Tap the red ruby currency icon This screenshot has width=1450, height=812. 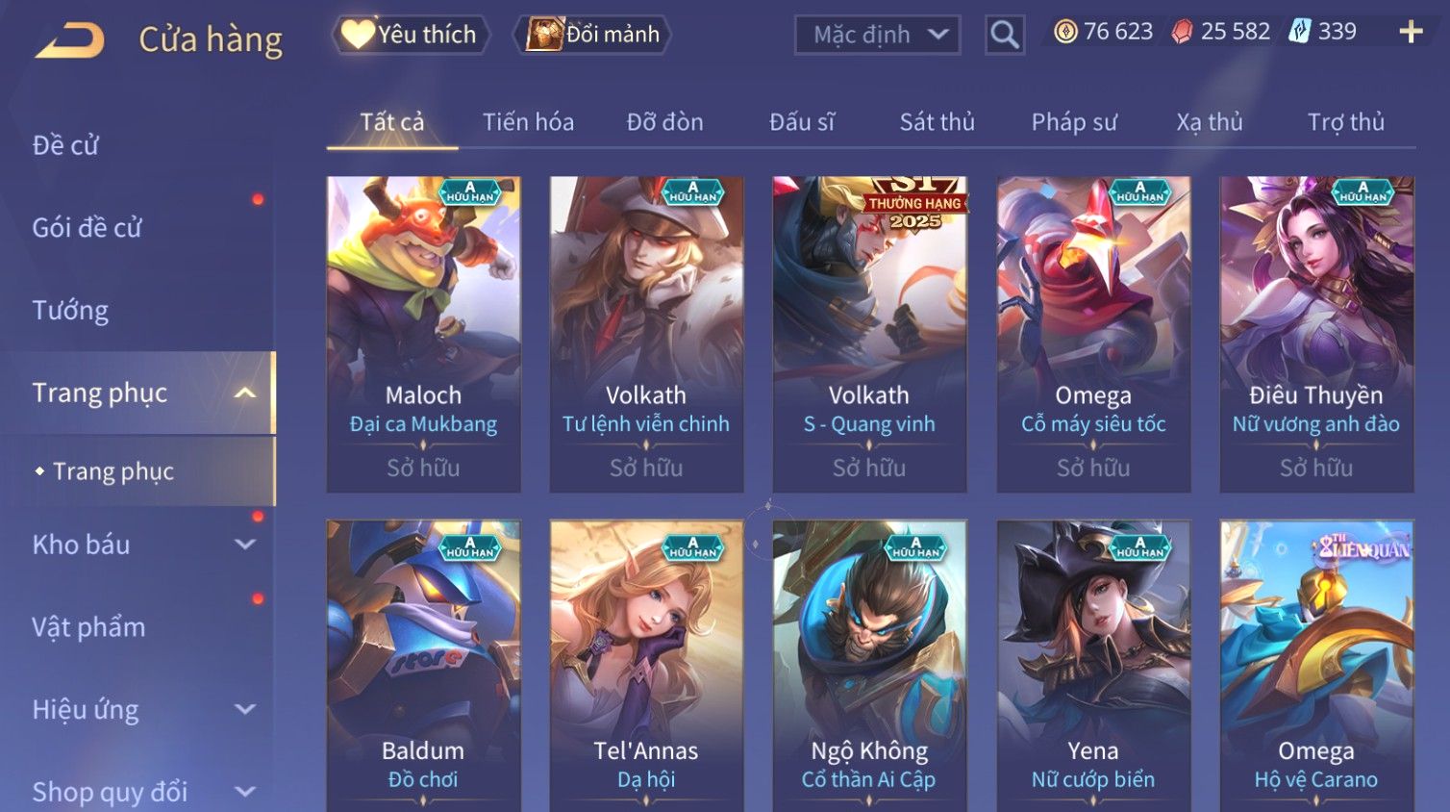(1183, 32)
